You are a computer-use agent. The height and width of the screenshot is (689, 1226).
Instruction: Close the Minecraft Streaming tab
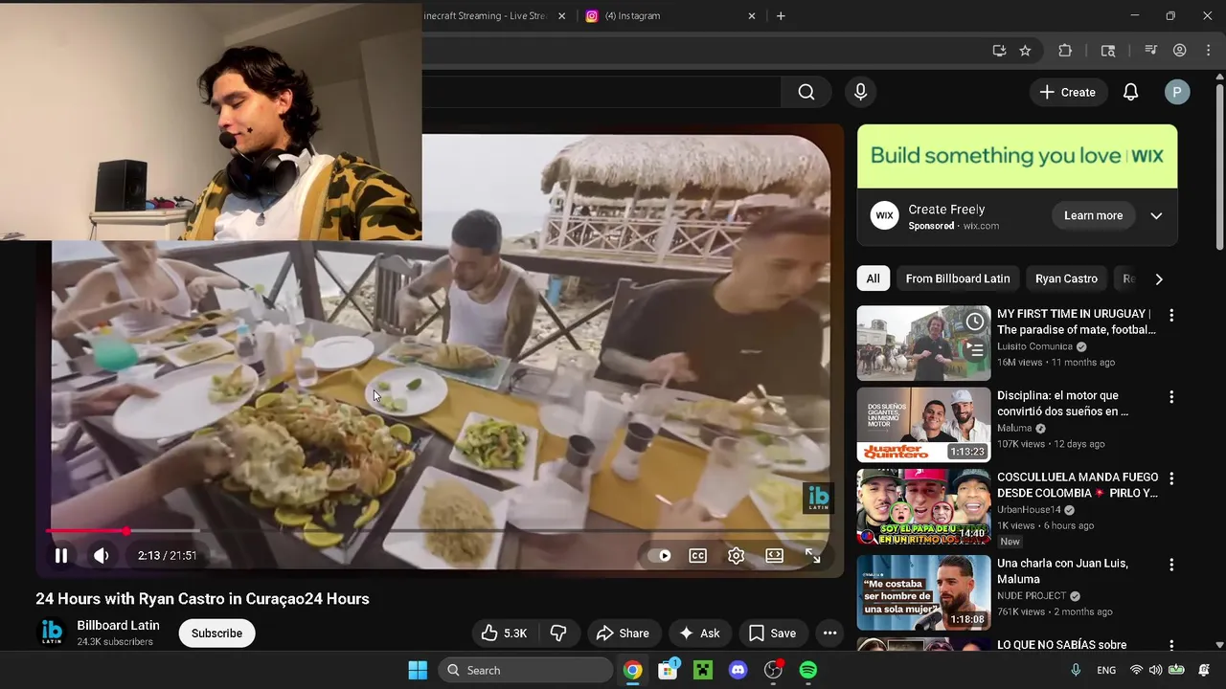pos(561,15)
